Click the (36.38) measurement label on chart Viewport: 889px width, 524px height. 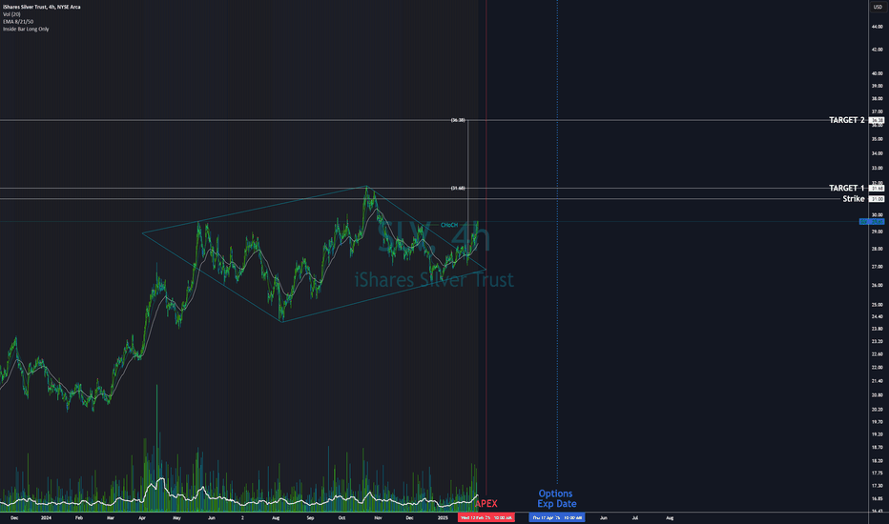[458, 120]
